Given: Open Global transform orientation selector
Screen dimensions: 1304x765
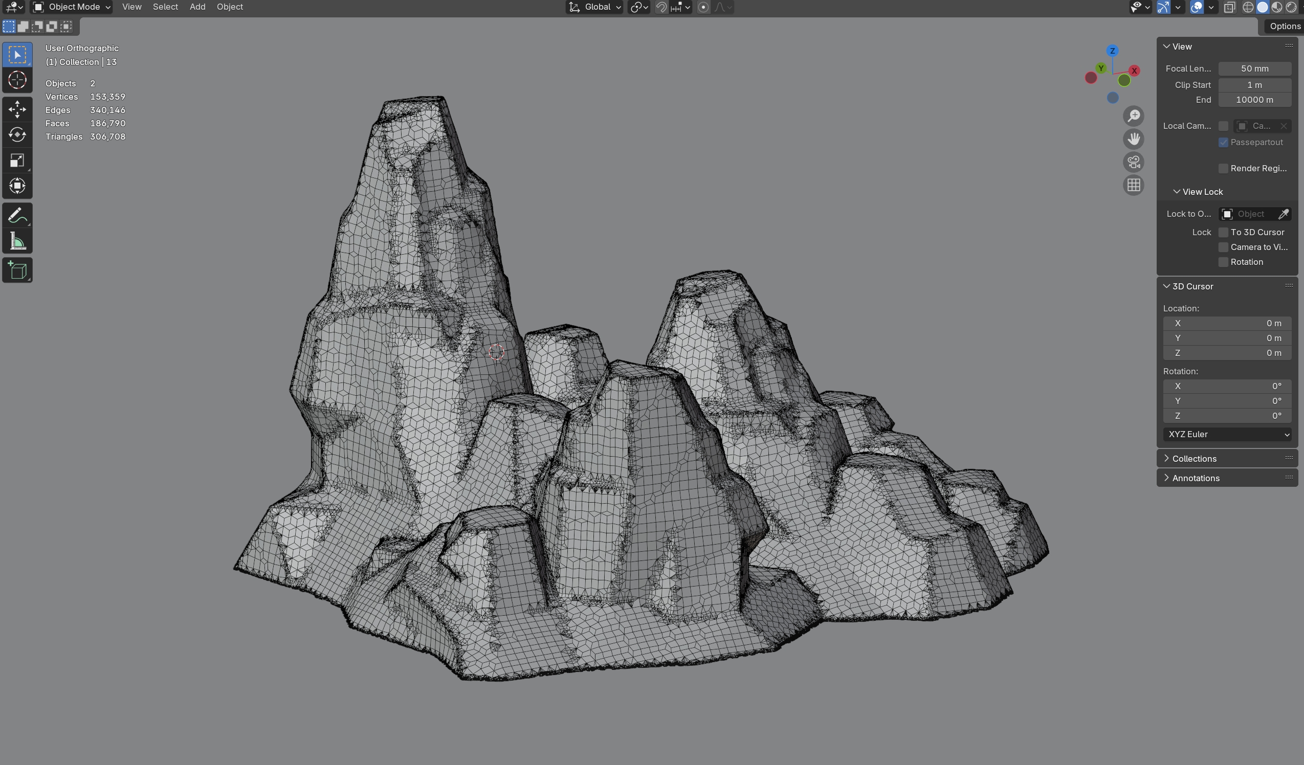Looking at the screenshot, I should (x=595, y=7).
